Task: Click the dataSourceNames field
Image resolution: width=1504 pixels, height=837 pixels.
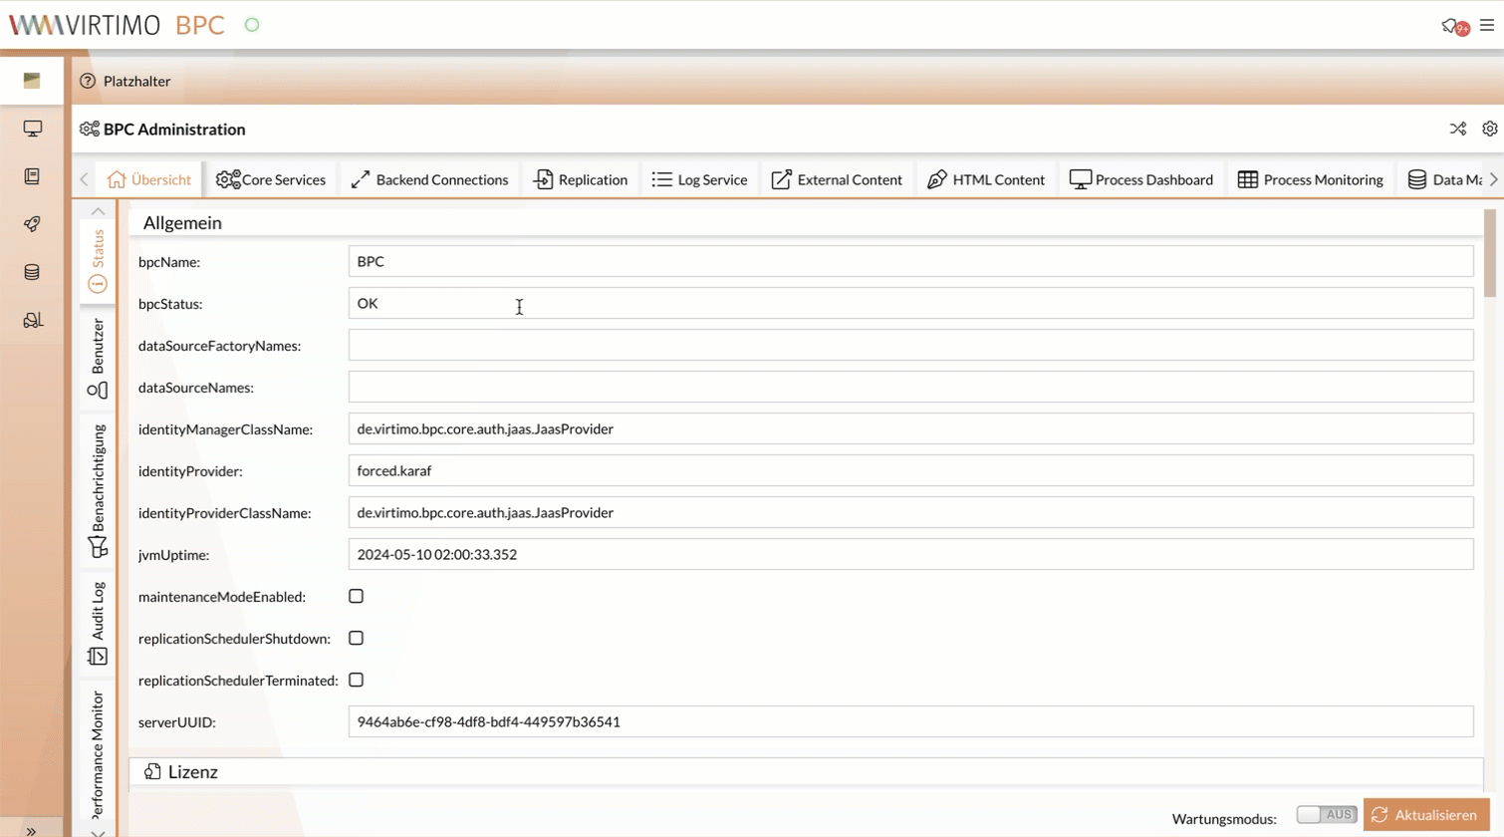Action: click(x=910, y=387)
